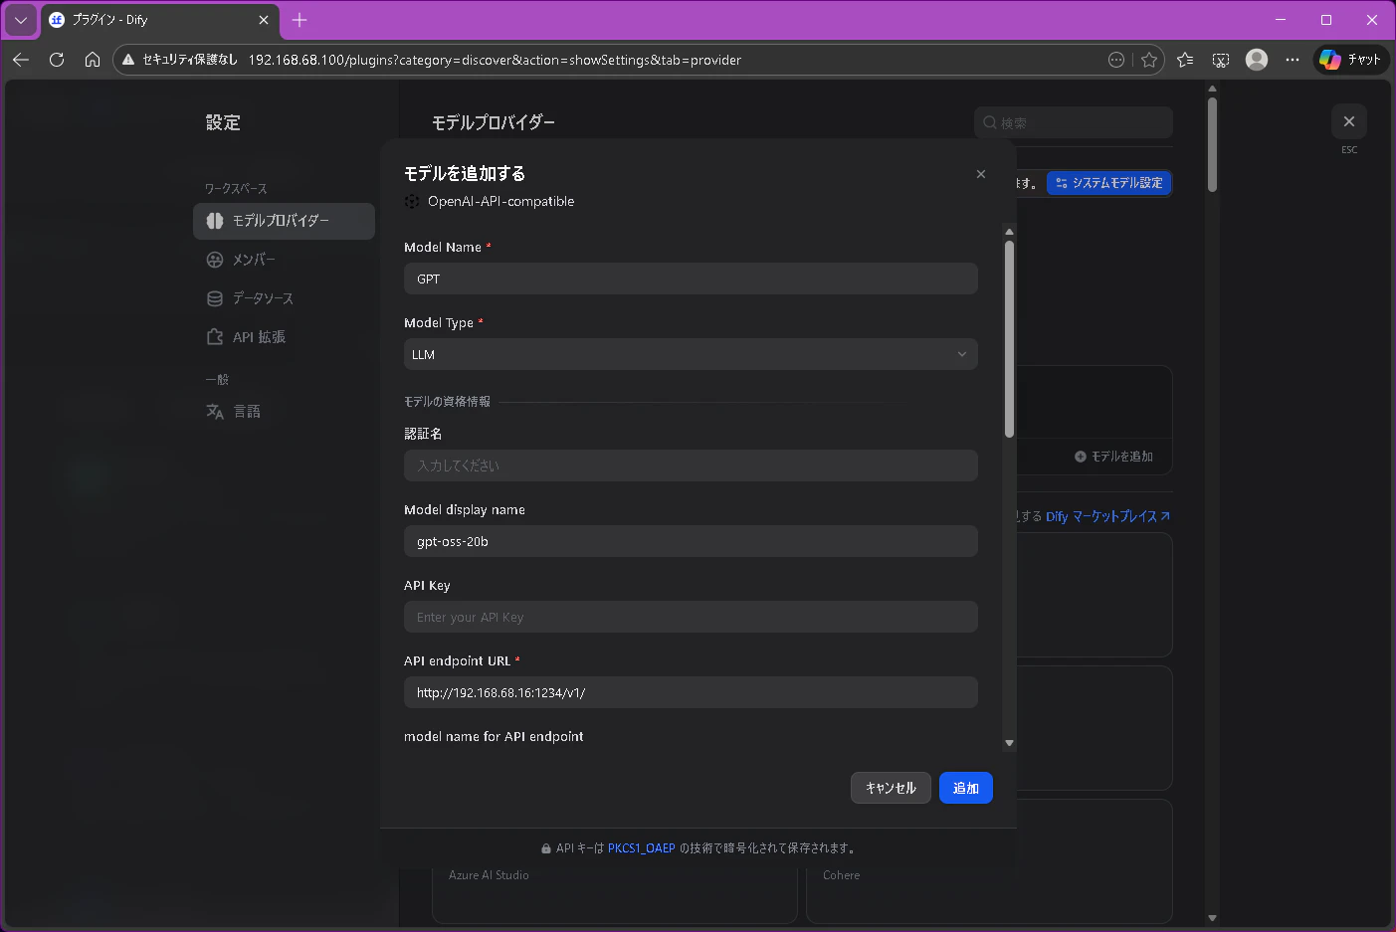Click the dialog scrollbar down arrow
The width and height of the screenshot is (1396, 932).
click(x=1009, y=743)
